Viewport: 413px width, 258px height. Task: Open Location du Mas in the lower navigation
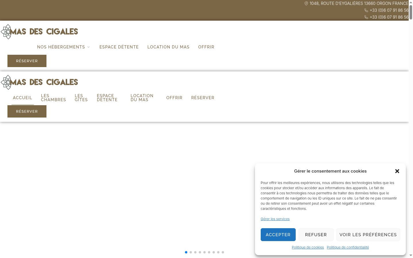[142, 98]
